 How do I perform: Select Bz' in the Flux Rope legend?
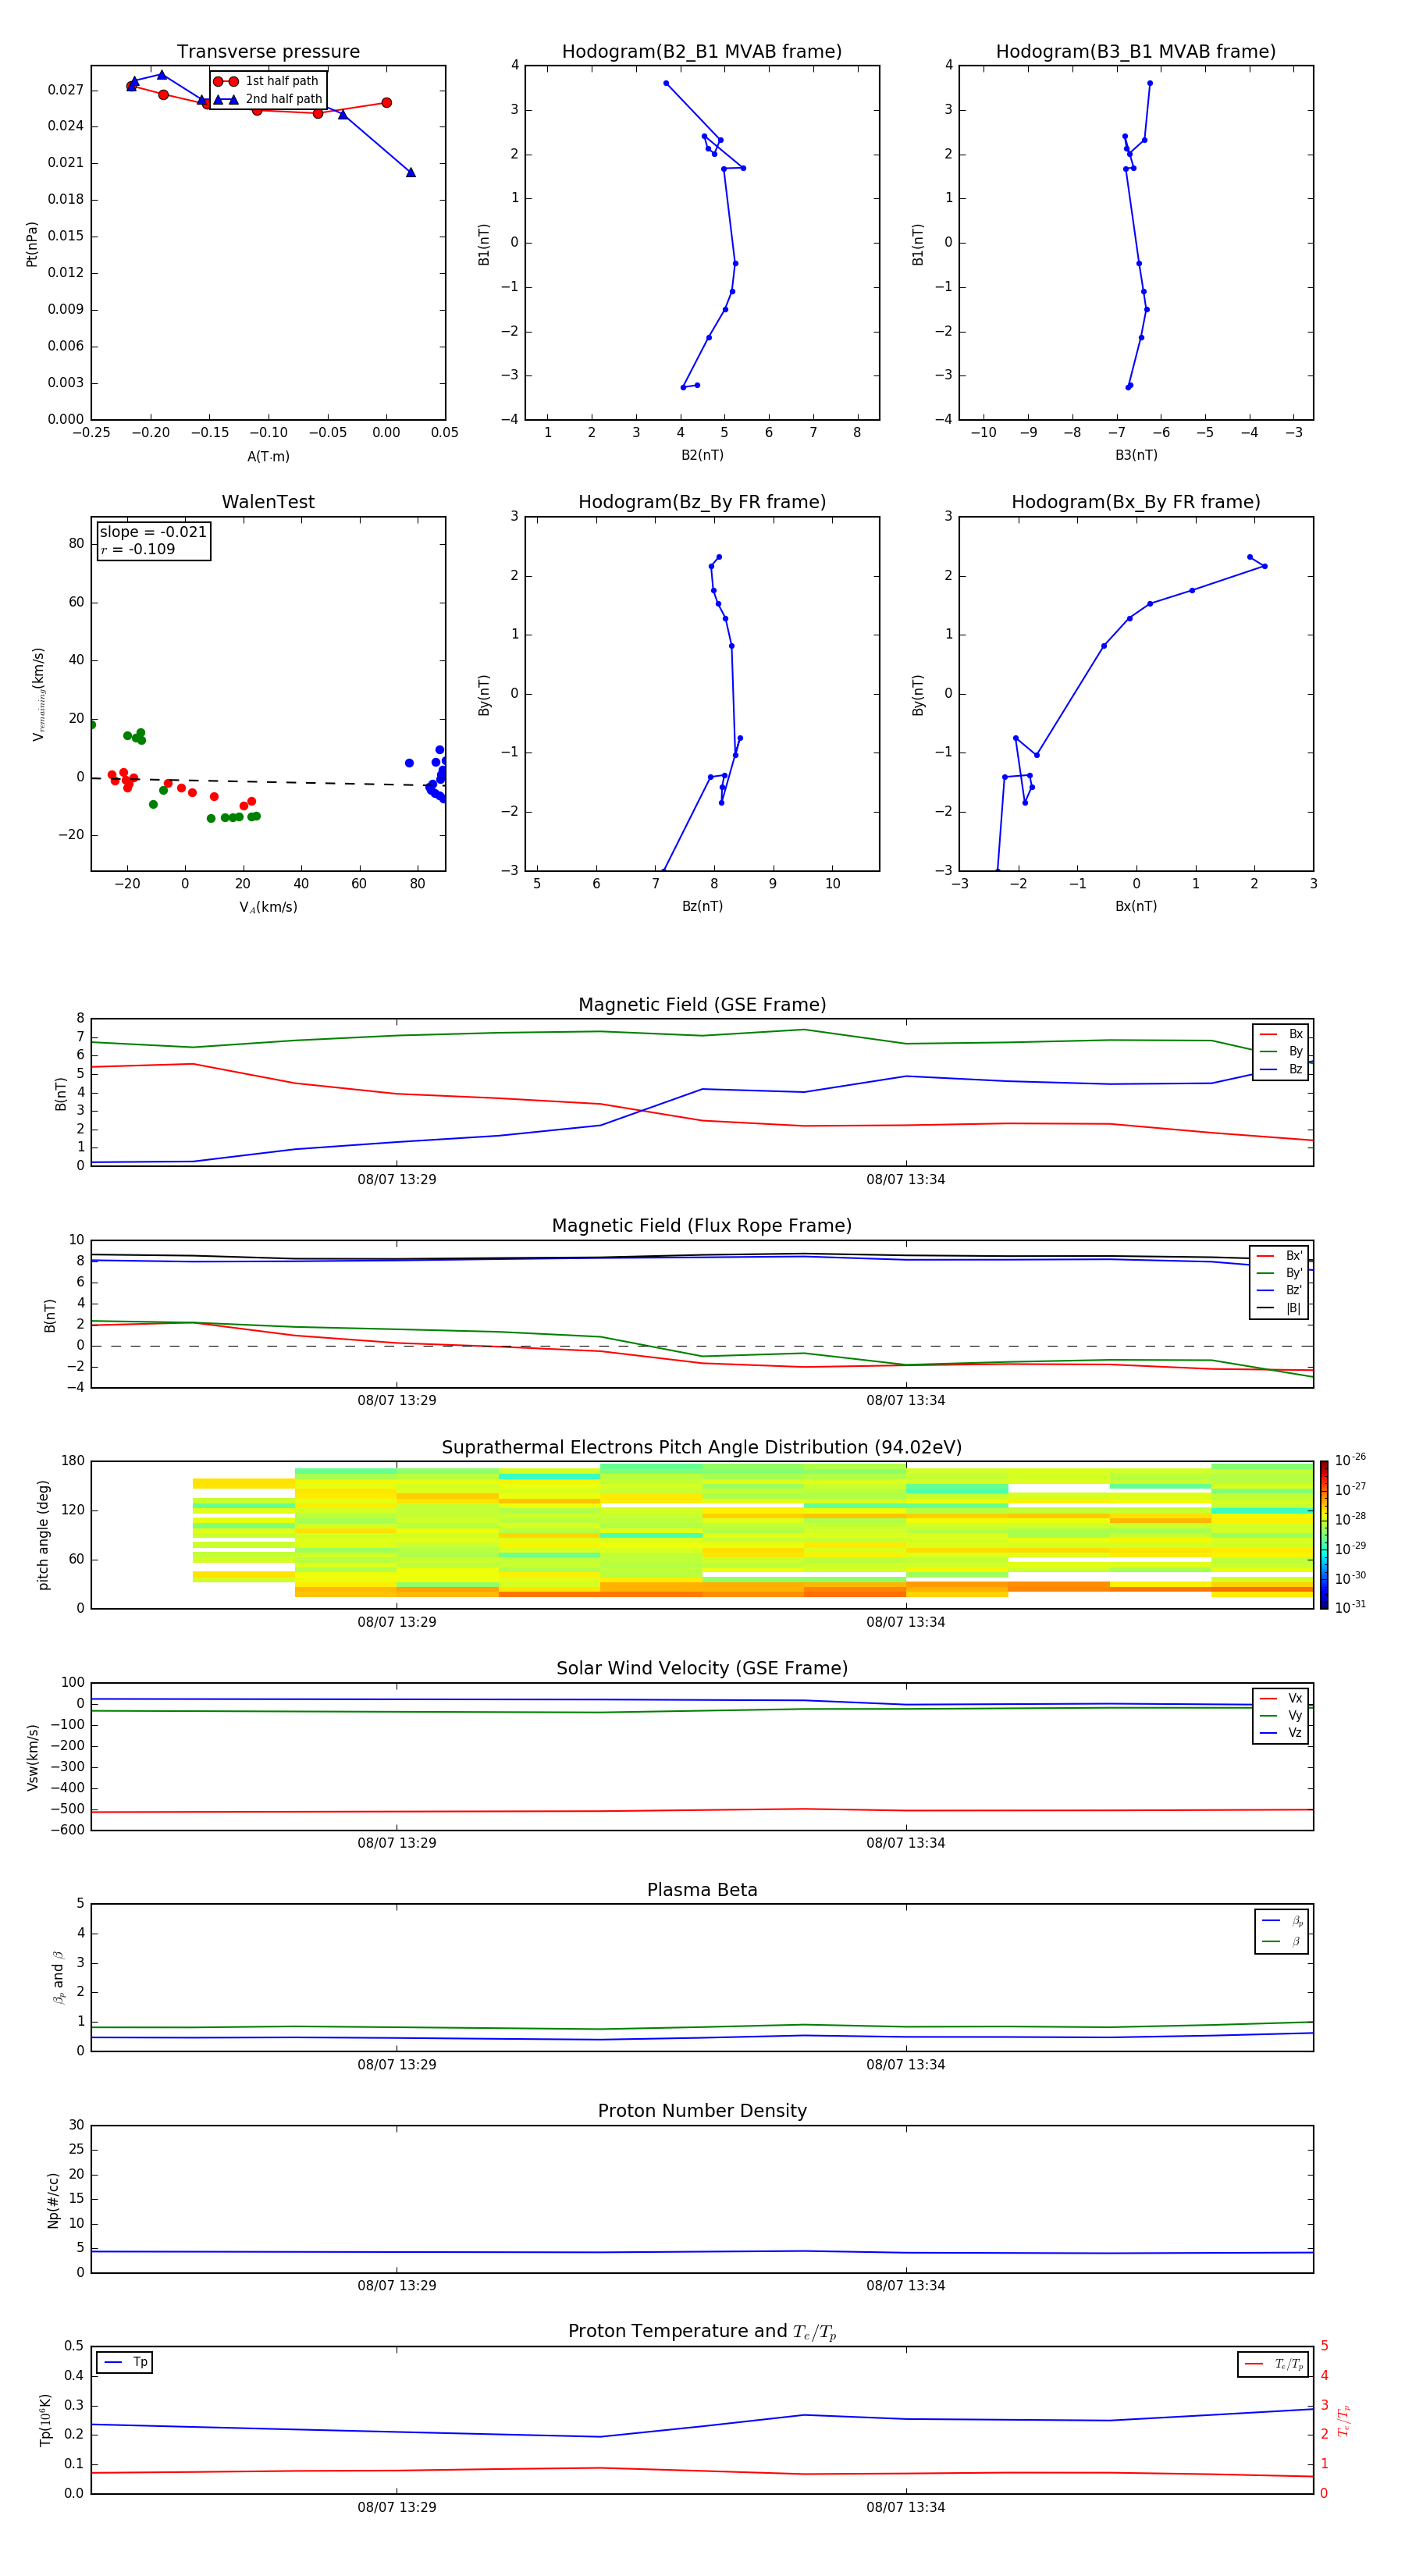pos(1280,1291)
